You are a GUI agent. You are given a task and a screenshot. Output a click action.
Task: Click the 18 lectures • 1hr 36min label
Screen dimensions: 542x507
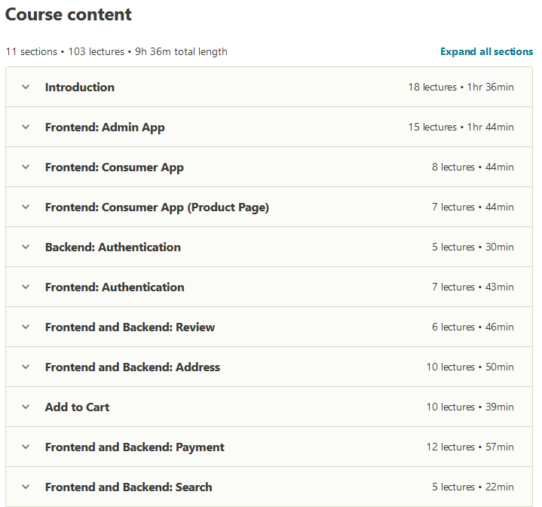[461, 88]
